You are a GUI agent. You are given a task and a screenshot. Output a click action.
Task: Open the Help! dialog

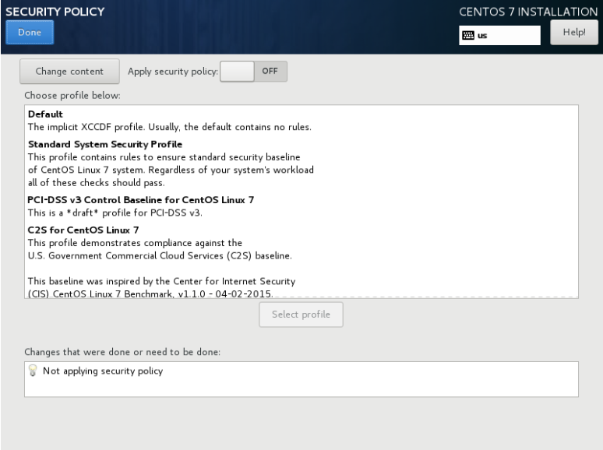pyautogui.click(x=573, y=32)
